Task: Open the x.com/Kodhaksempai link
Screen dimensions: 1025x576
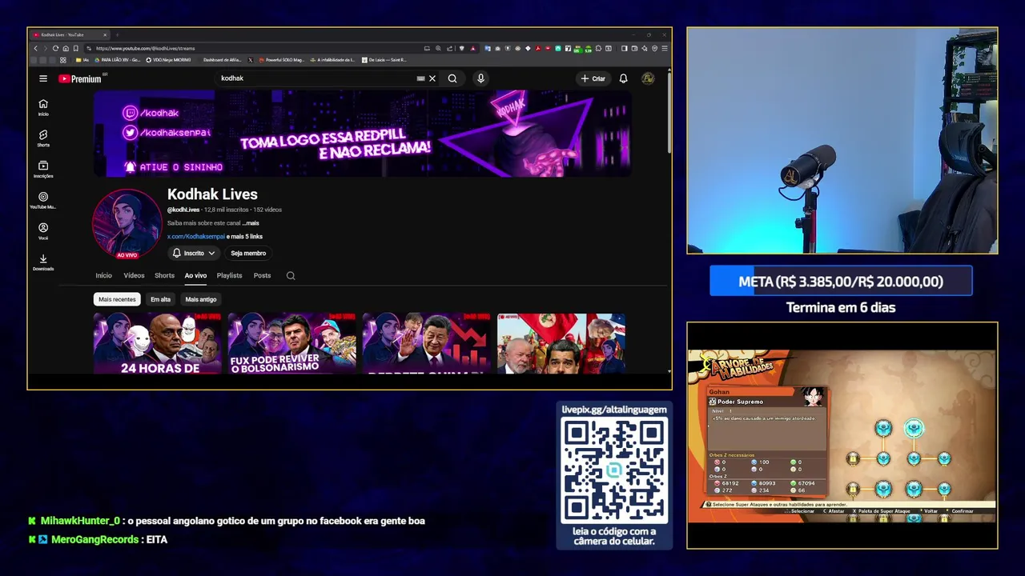Action: (x=195, y=237)
